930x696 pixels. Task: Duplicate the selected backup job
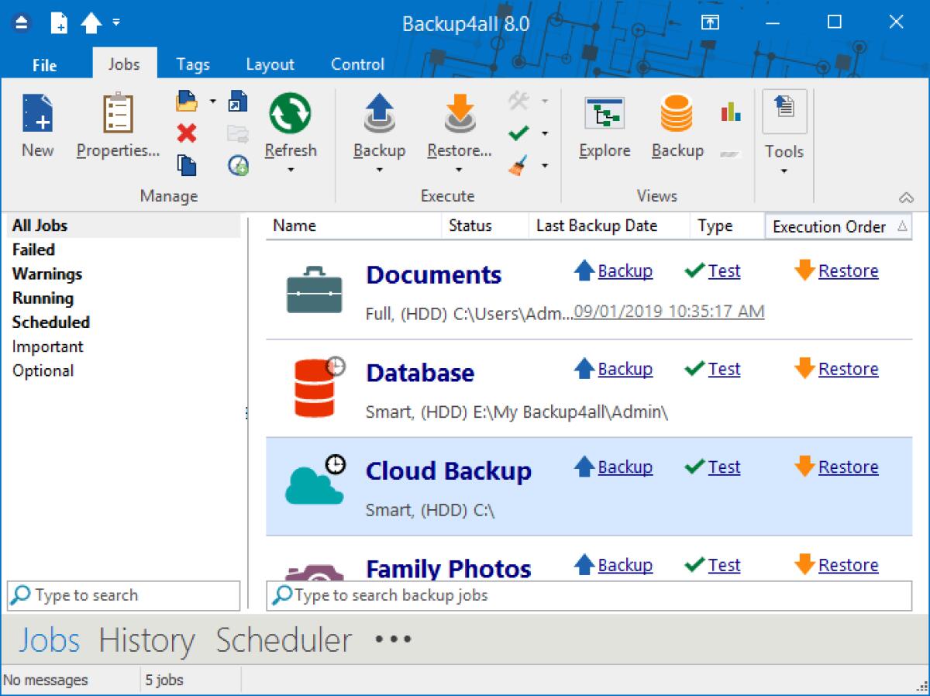click(186, 166)
